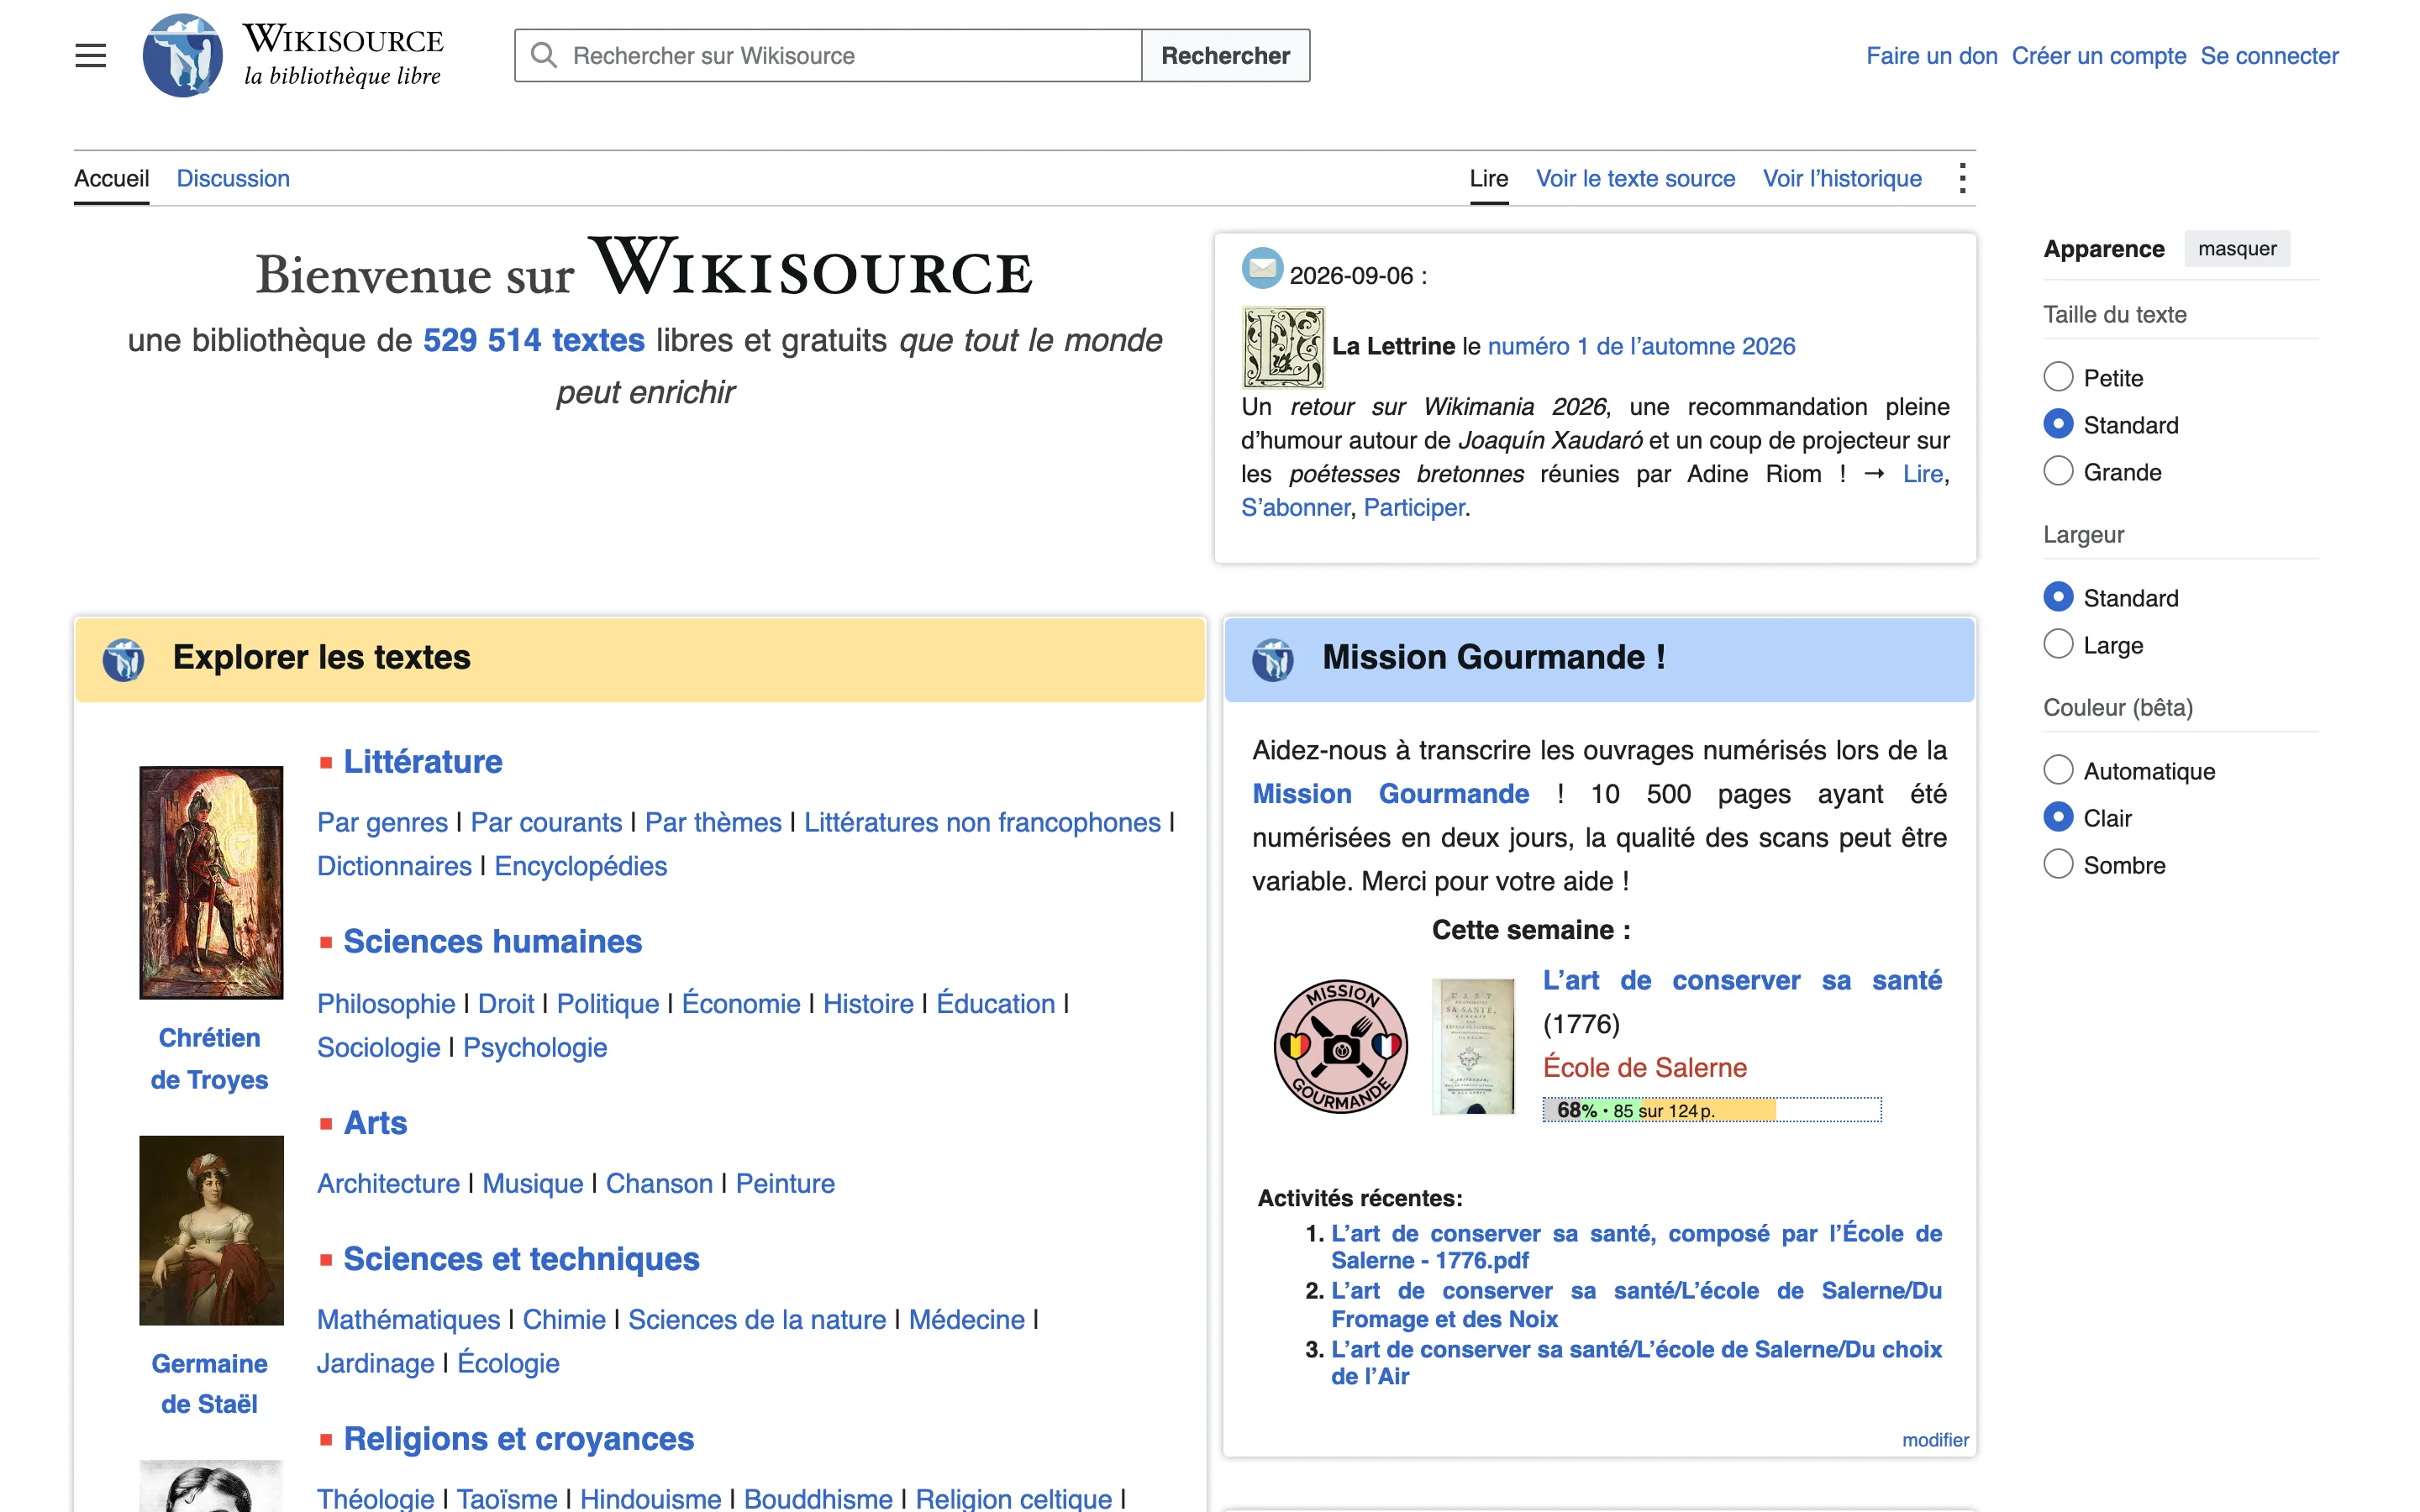
Task: Open numéro 1 de l'automne 2026
Action: [x=1641, y=346]
